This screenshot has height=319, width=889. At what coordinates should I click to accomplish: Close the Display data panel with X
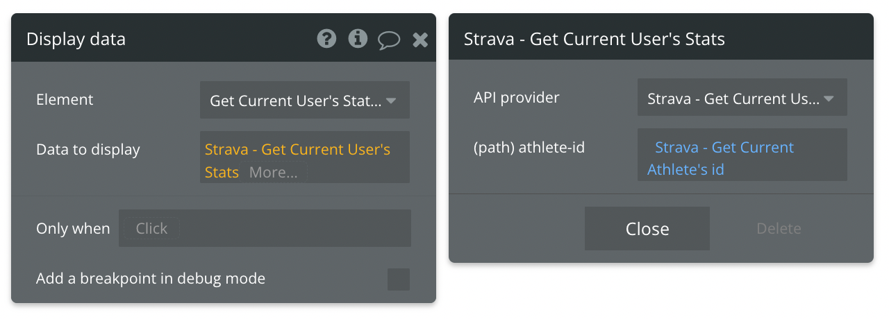pos(420,40)
